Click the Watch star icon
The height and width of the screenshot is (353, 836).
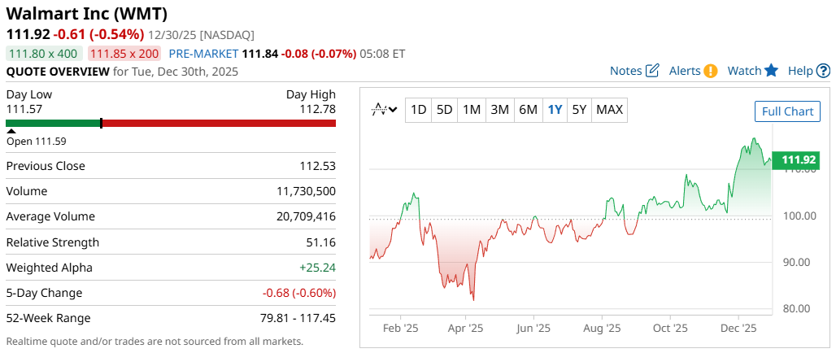(x=772, y=71)
